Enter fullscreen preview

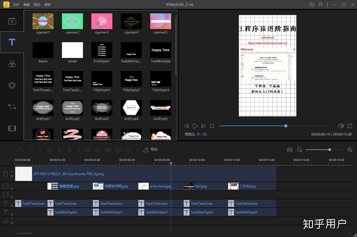350,126
